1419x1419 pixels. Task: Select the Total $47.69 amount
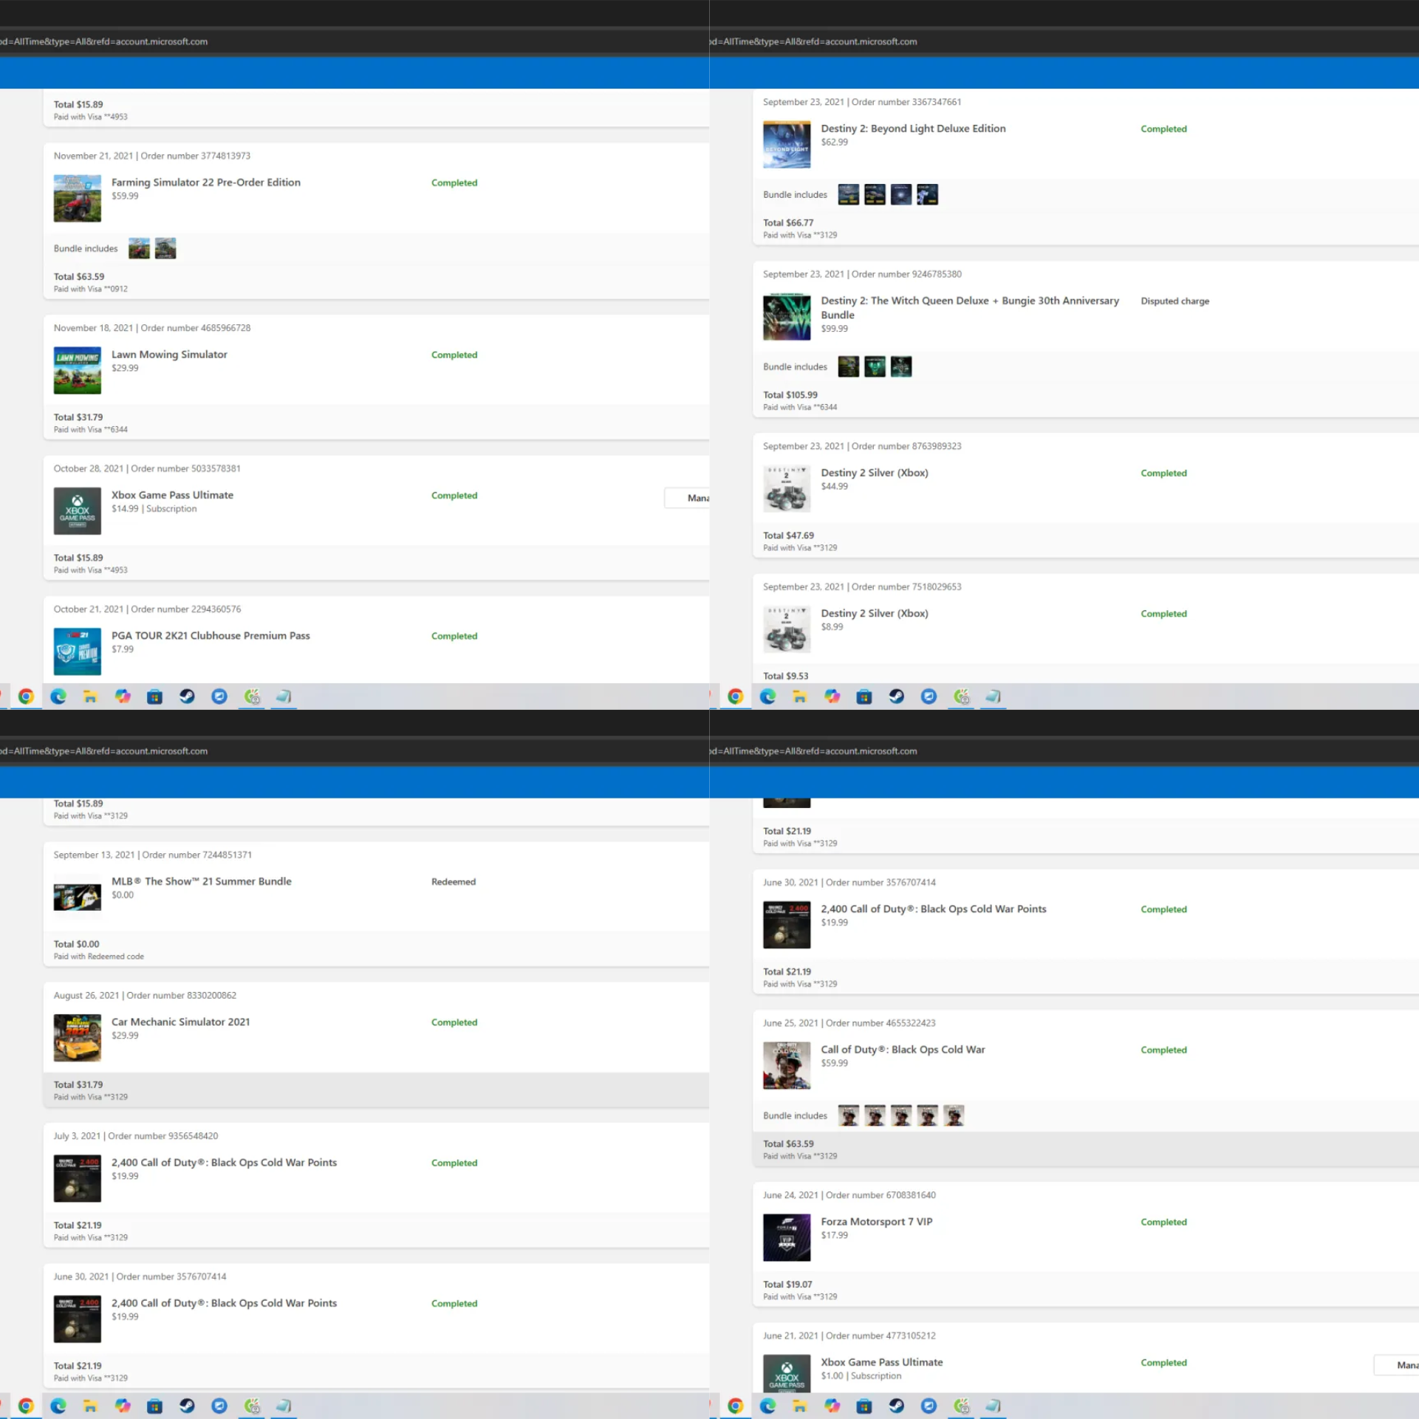click(x=787, y=535)
